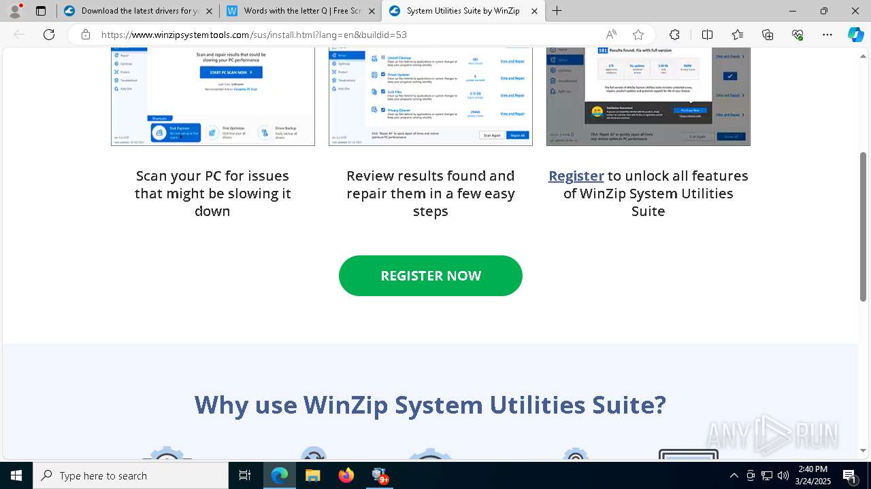Close the 'Words with the letter Q' tab
Image resolution: width=871 pixels, height=489 pixels.
point(372,11)
